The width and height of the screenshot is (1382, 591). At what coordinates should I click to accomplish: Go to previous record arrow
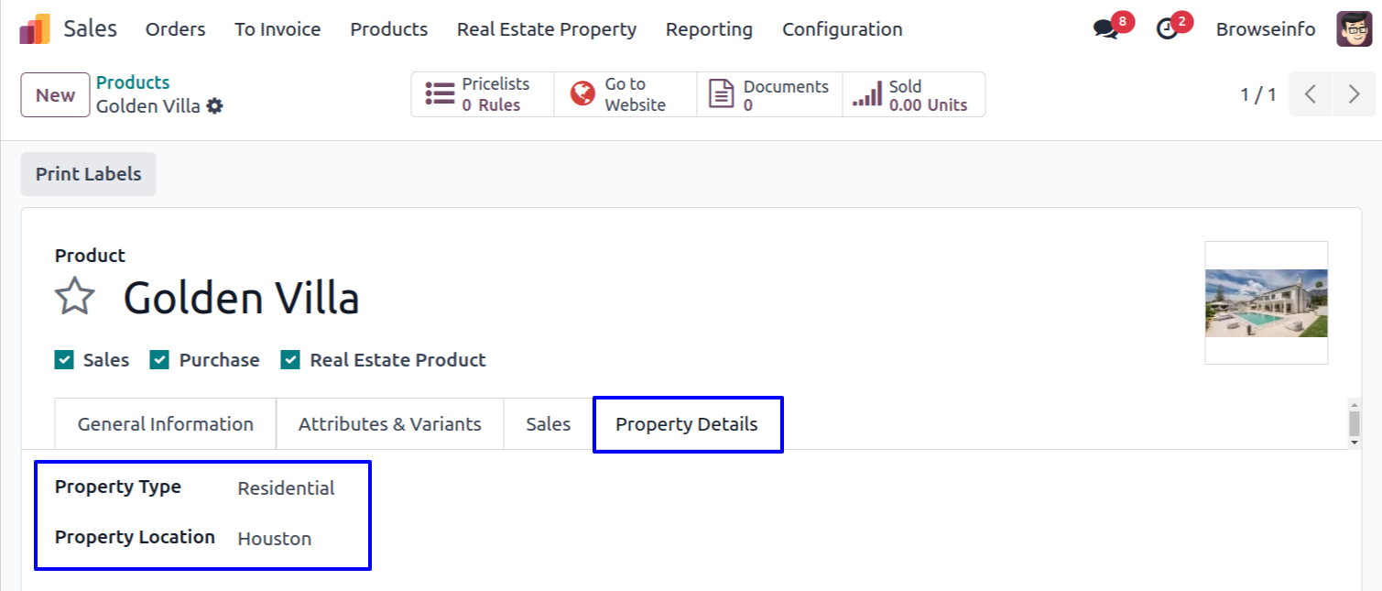point(1311,94)
